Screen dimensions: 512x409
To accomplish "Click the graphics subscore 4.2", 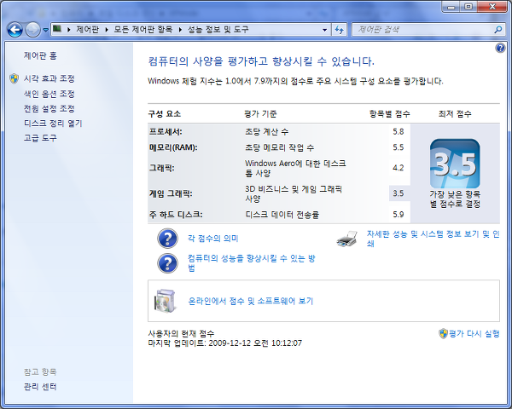I will (x=398, y=168).
